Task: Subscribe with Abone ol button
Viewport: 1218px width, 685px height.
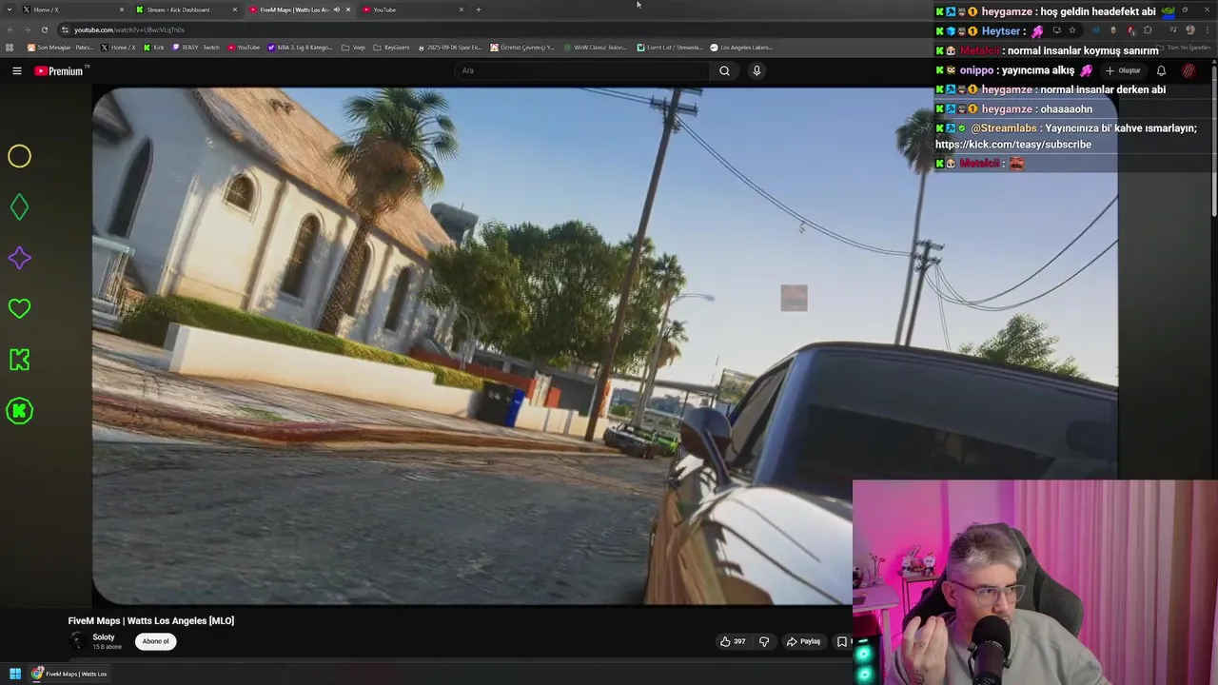Action: (155, 641)
